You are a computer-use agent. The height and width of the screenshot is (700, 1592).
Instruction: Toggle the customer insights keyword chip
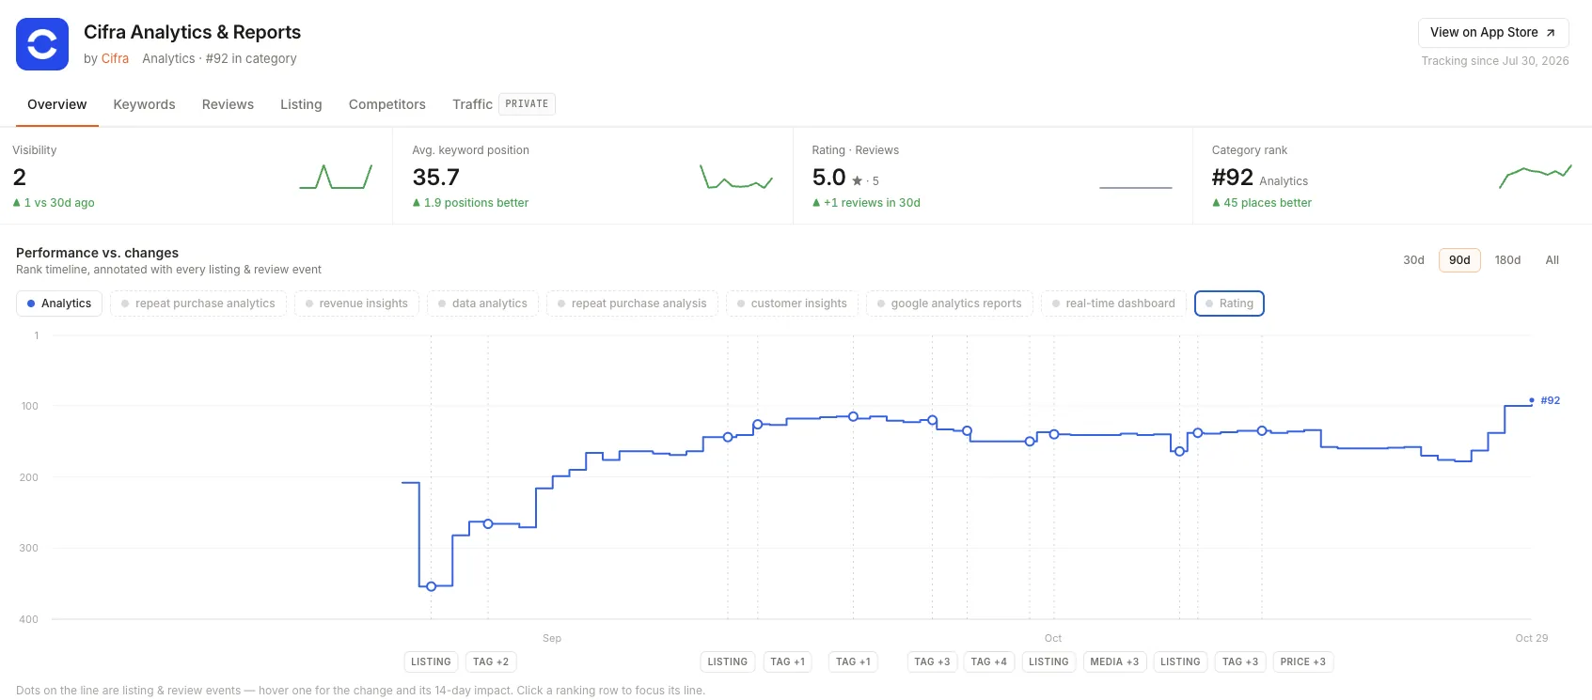coord(792,303)
